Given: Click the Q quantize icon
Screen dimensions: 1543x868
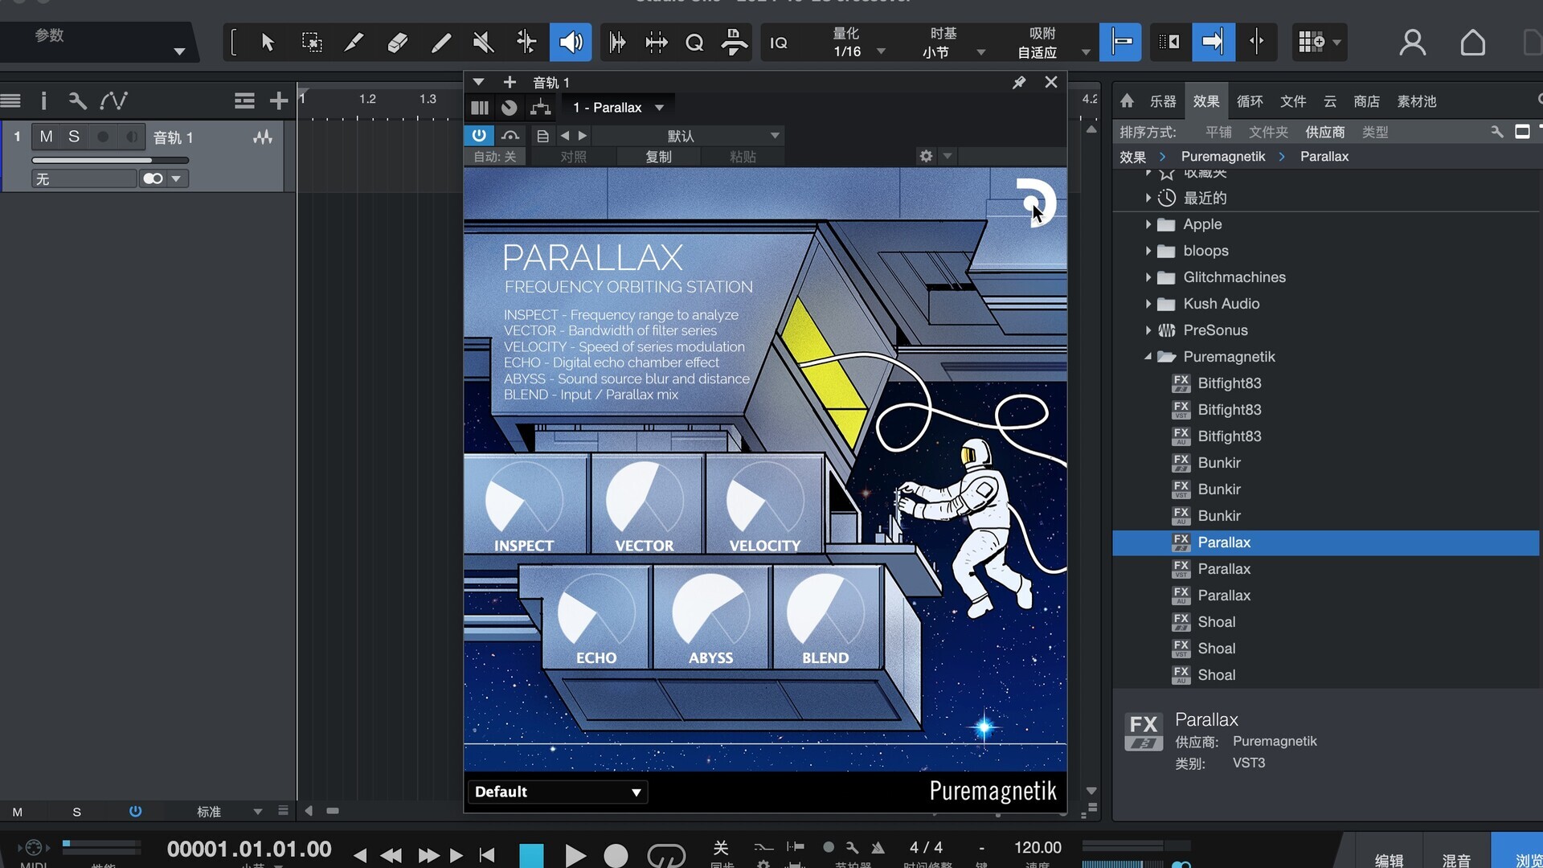Looking at the screenshot, I should click(x=694, y=42).
